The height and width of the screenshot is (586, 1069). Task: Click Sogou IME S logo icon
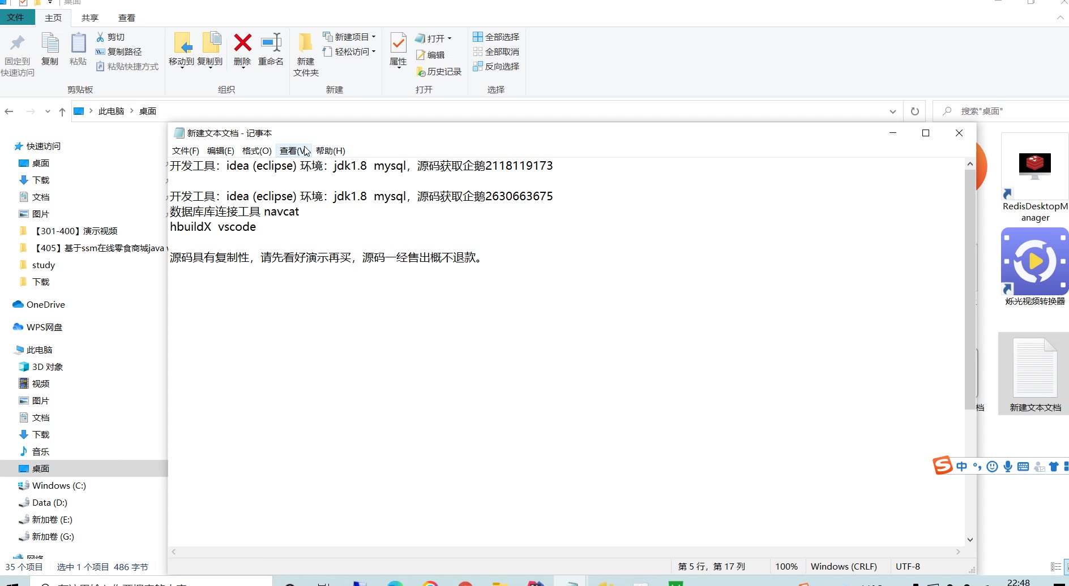pos(942,466)
